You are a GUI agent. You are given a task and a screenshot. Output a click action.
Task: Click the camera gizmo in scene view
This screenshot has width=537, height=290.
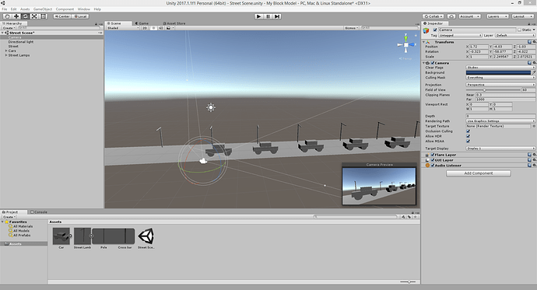[203, 161]
